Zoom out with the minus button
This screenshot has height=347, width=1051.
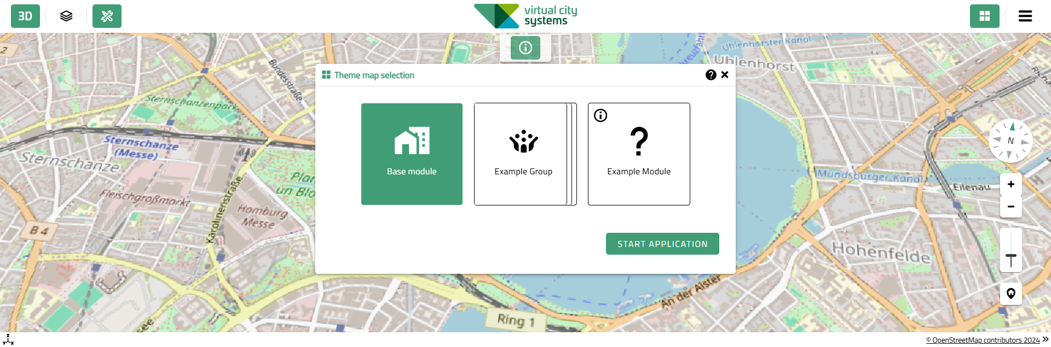1010,207
